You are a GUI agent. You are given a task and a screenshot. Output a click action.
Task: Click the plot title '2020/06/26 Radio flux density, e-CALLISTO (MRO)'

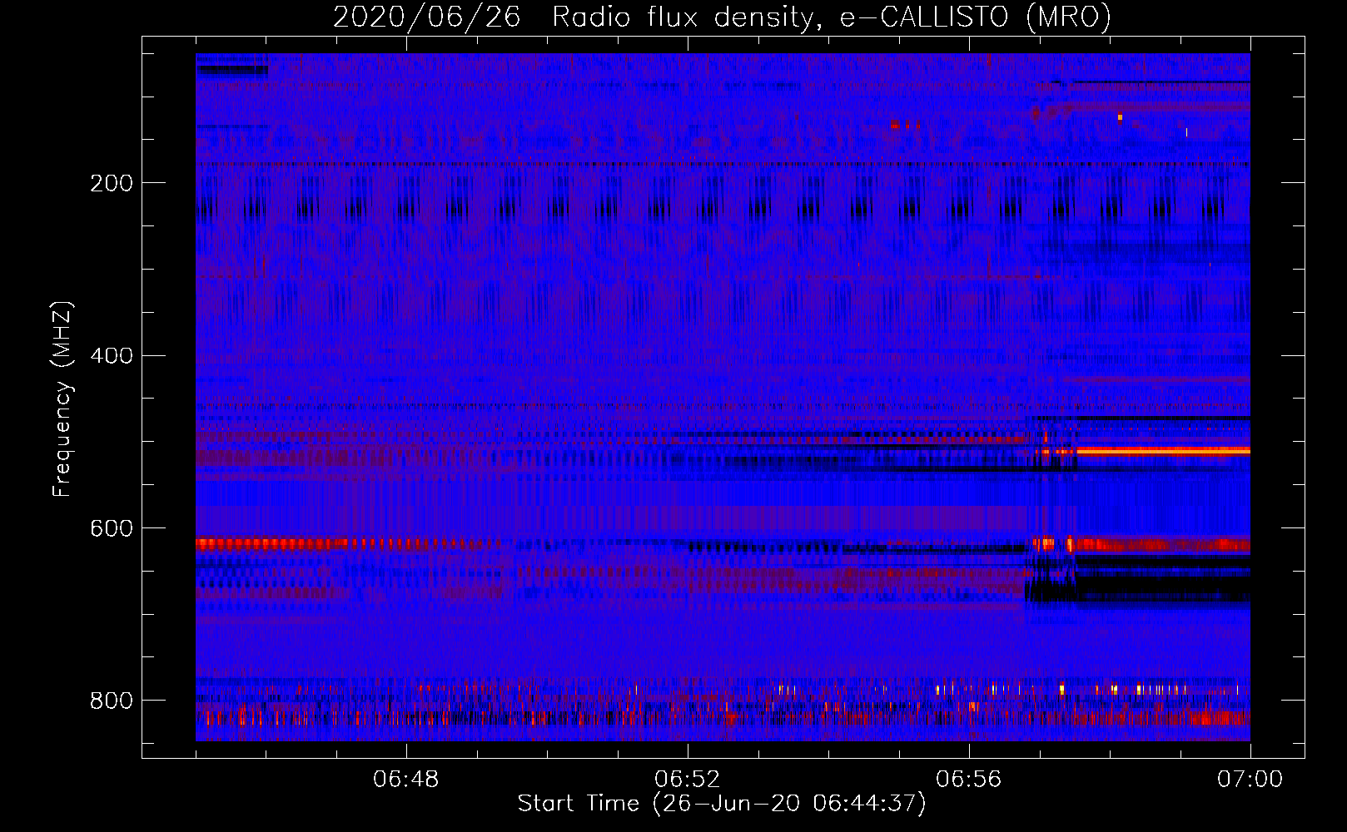tap(722, 17)
